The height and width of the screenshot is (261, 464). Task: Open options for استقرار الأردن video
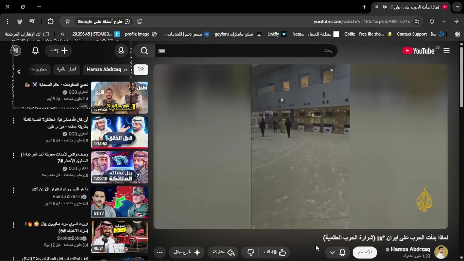coord(13,190)
